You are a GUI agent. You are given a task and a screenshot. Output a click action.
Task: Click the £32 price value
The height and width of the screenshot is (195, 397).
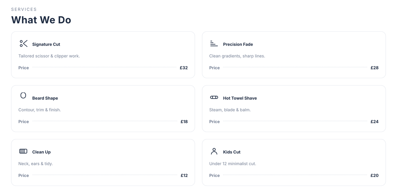coord(184,68)
